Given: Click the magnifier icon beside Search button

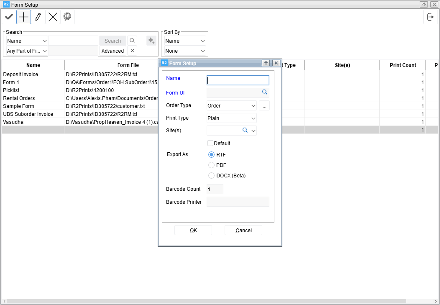Looking at the screenshot, I should (x=132, y=41).
